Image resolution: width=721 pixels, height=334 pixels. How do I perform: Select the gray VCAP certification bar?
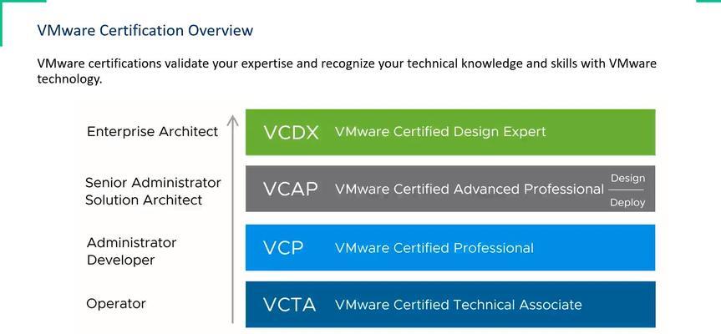pyautogui.click(x=450, y=189)
